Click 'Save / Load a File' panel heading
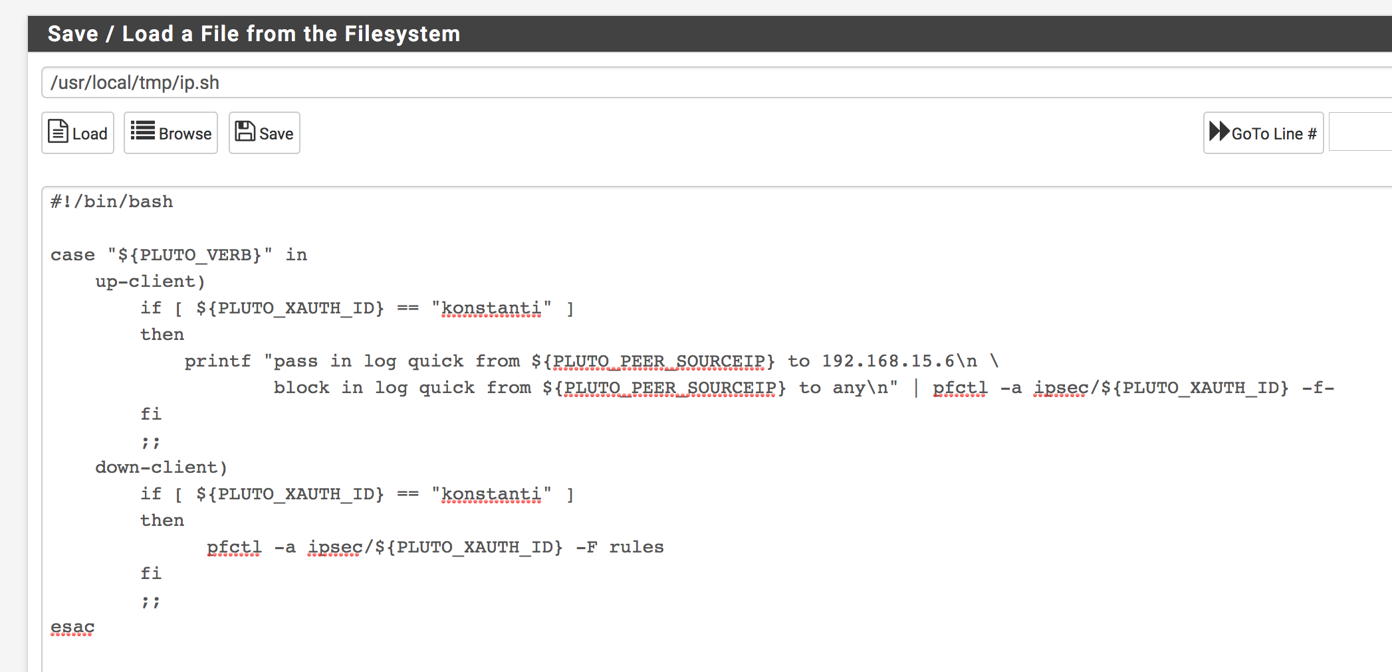Image resolution: width=1392 pixels, height=672 pixels. pos(254,34)
